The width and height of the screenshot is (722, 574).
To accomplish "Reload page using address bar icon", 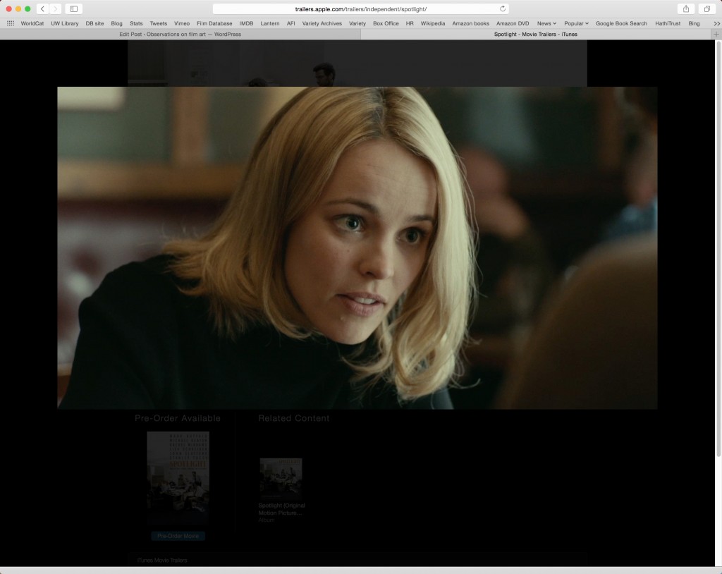I will pyautogui.click(x=503, y=9).
